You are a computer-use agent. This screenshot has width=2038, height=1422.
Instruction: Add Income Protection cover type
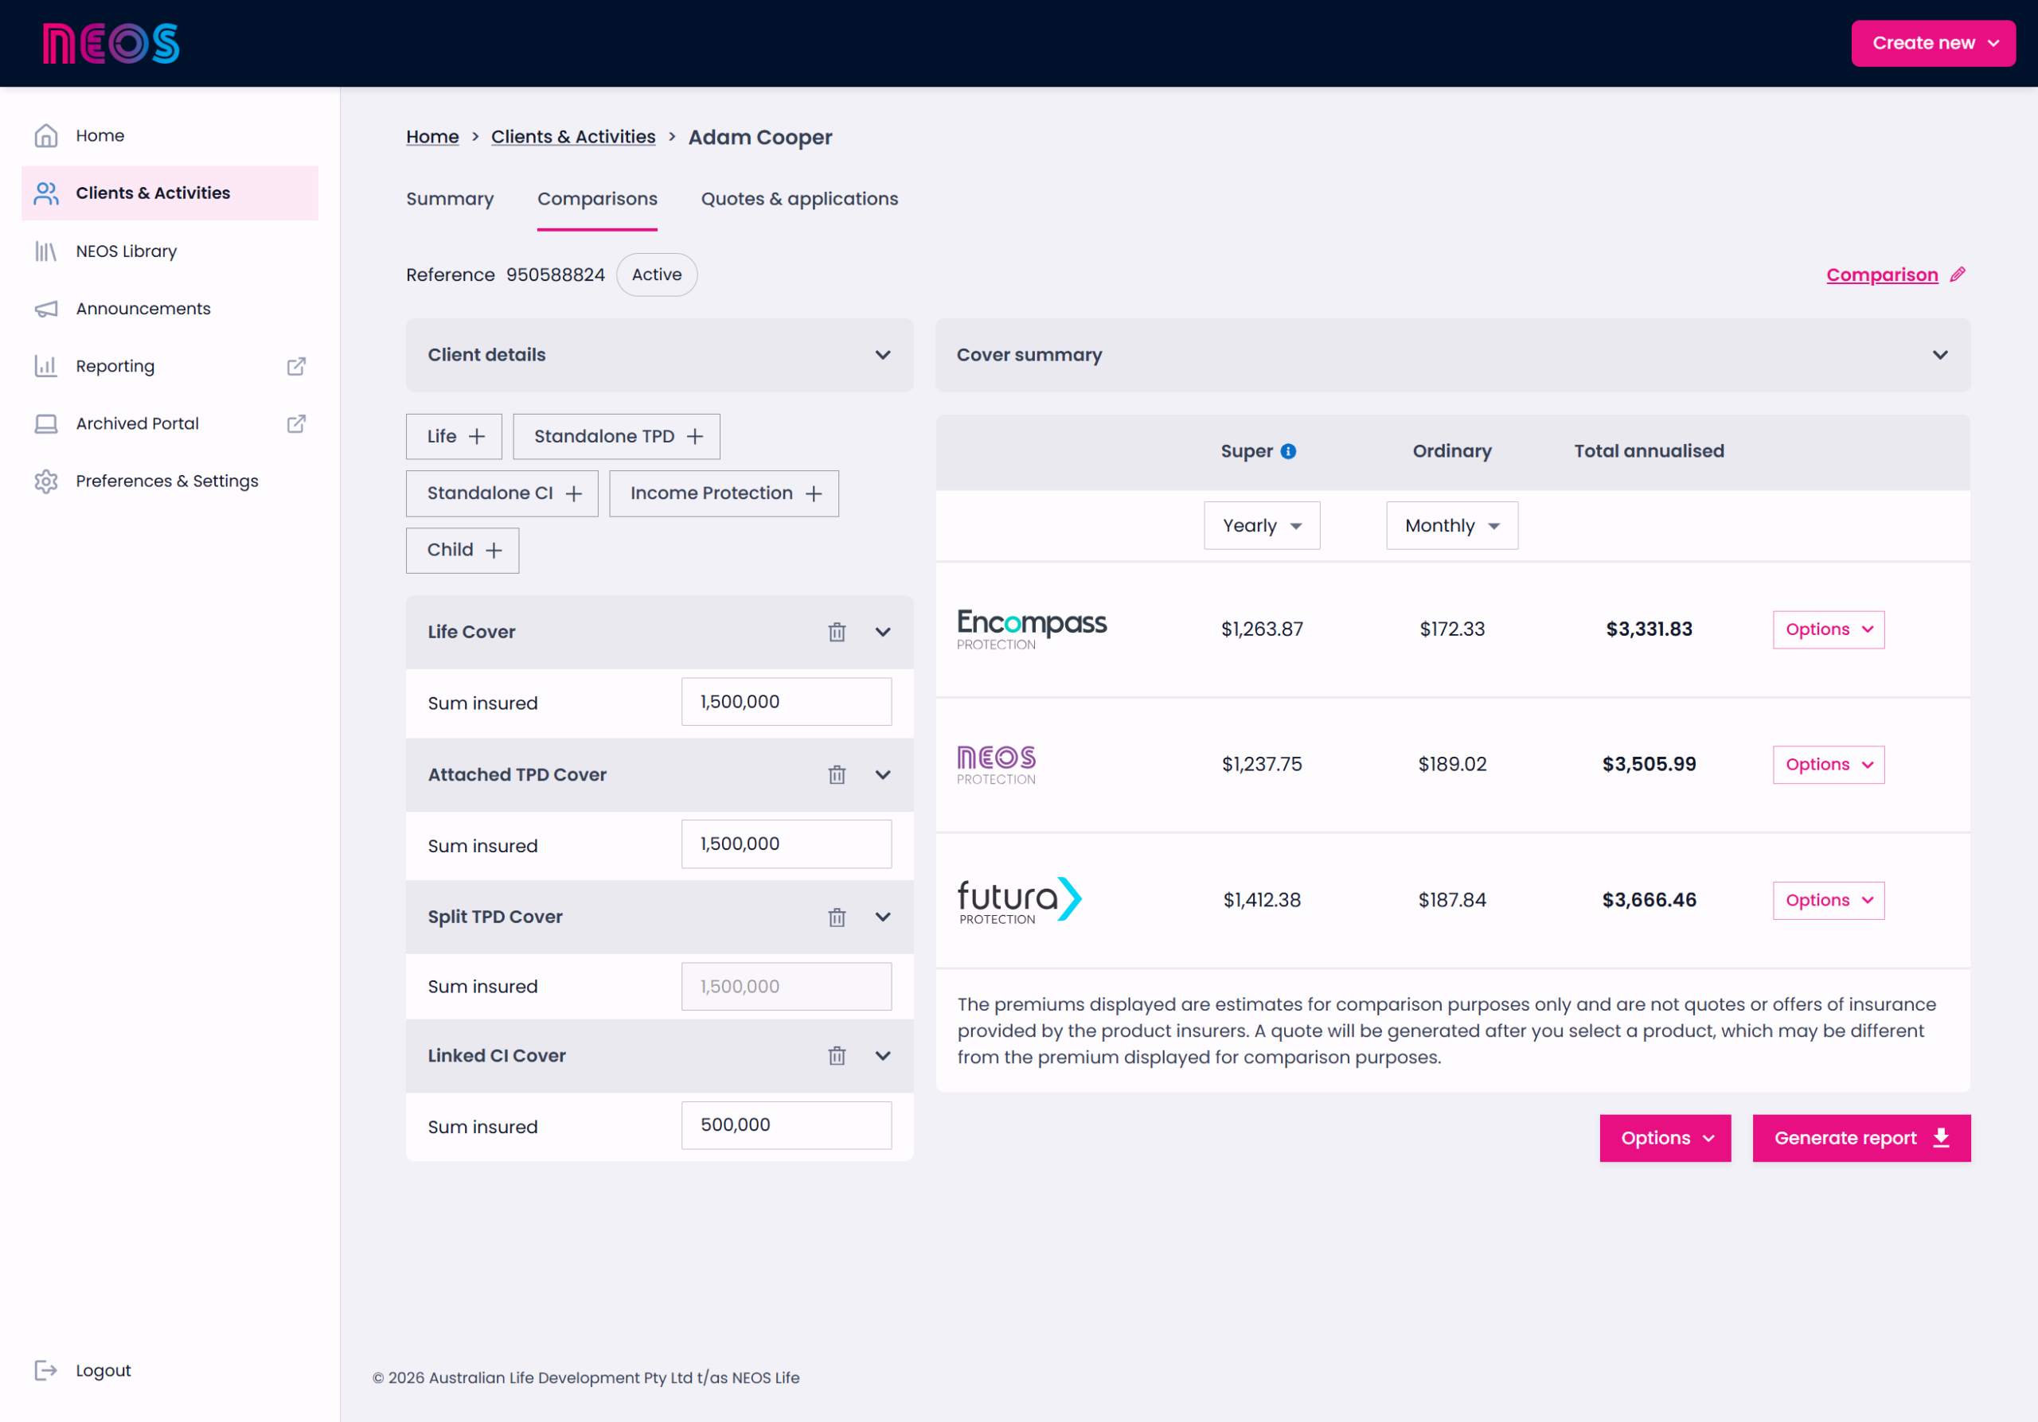coord(724,493)
